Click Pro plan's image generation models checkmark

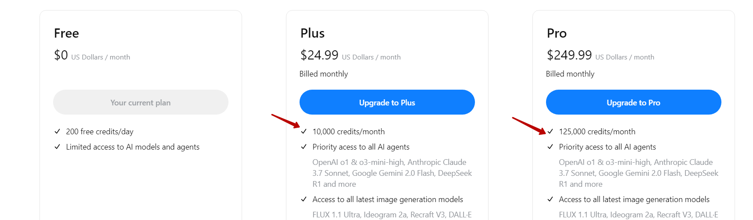550,199
